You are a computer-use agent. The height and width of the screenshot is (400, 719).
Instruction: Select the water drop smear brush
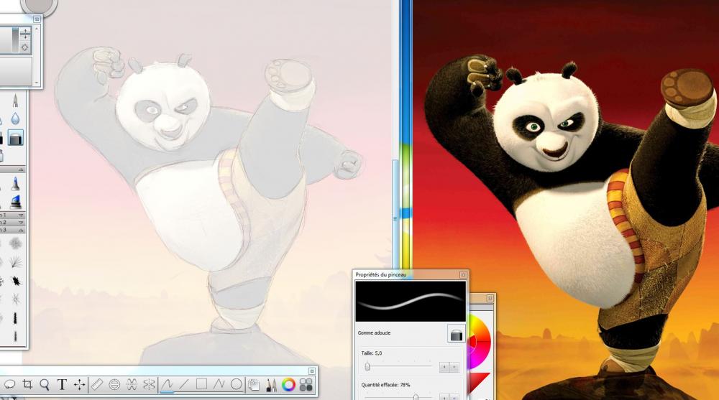point(15,118)
